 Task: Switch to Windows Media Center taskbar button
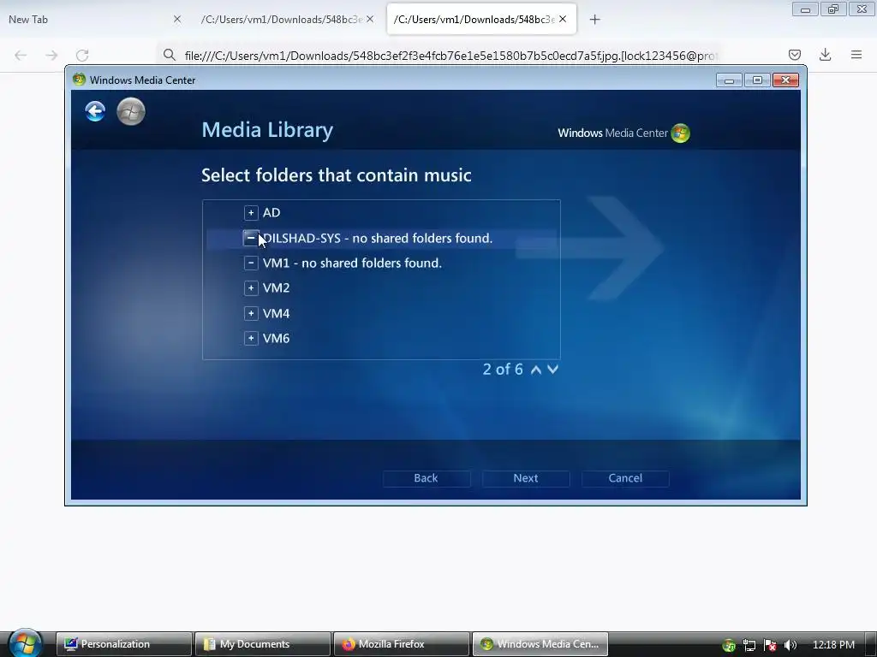tap(540, 644)
